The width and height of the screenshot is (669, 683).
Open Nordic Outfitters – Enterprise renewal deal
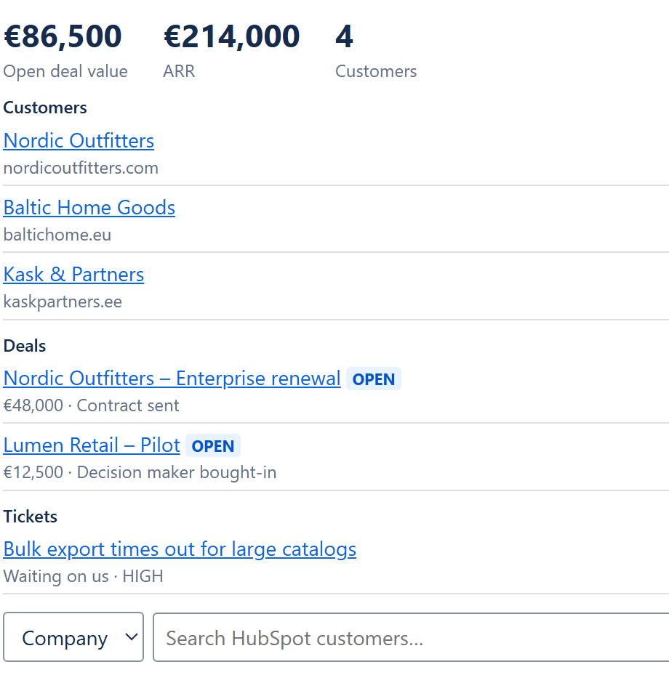(172, 378)
